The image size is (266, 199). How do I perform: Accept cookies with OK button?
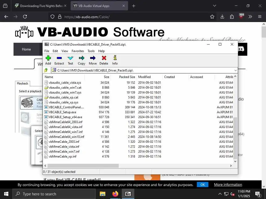(x=203, y=184)
